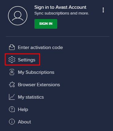Click the Sync subscriptions and more text
Image resolution: width=113 pixels, height=131 pixels.
[62, 13]
